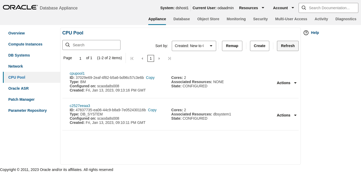Open the Account dropdown menu
Image resolution: width=361 pixels, height=172 pixels.
tap(284, 8)
